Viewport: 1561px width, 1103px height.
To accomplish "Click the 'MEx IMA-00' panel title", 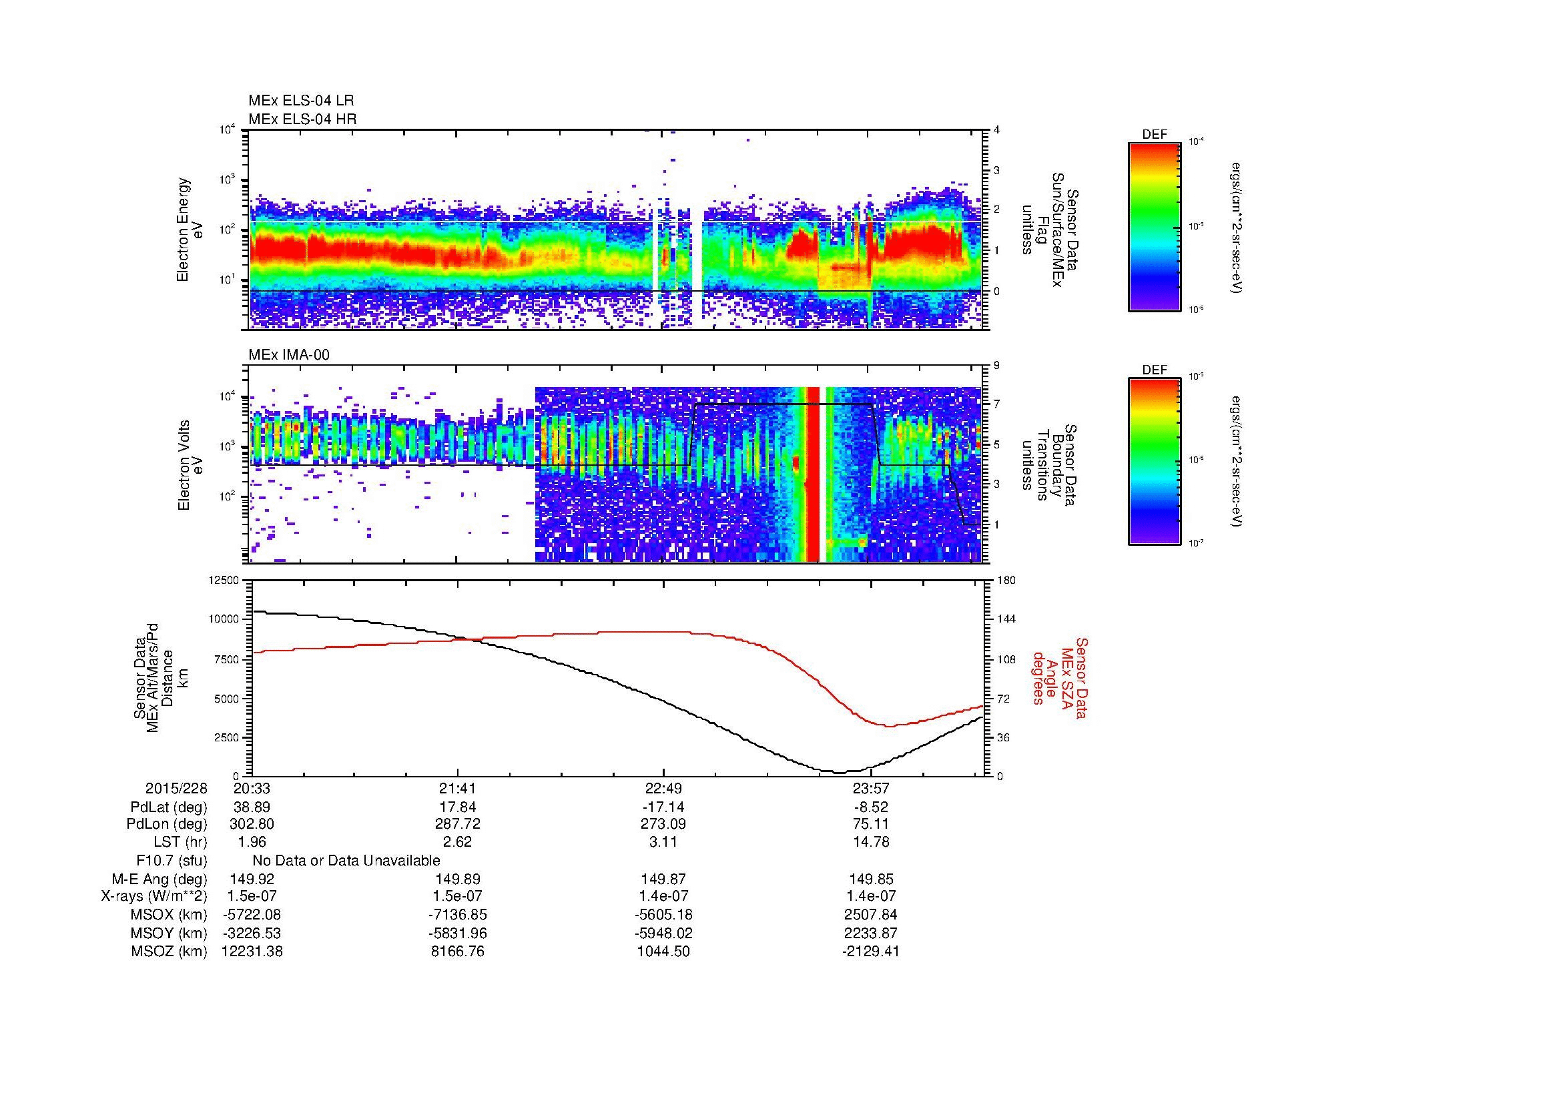I will coord(289,355).
